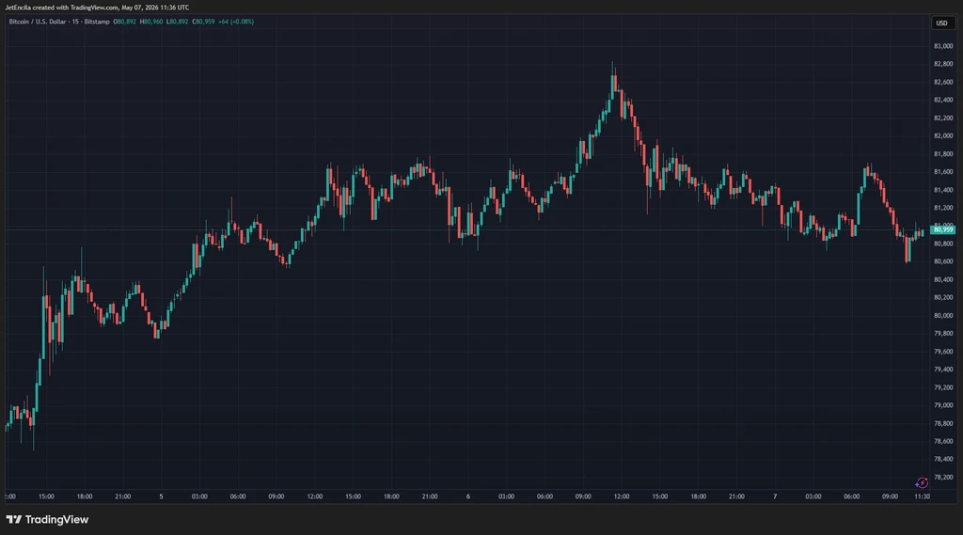This screenshot has width=963, height=535.
Task: Click the 82,000 price axis label
Action: 943,135
